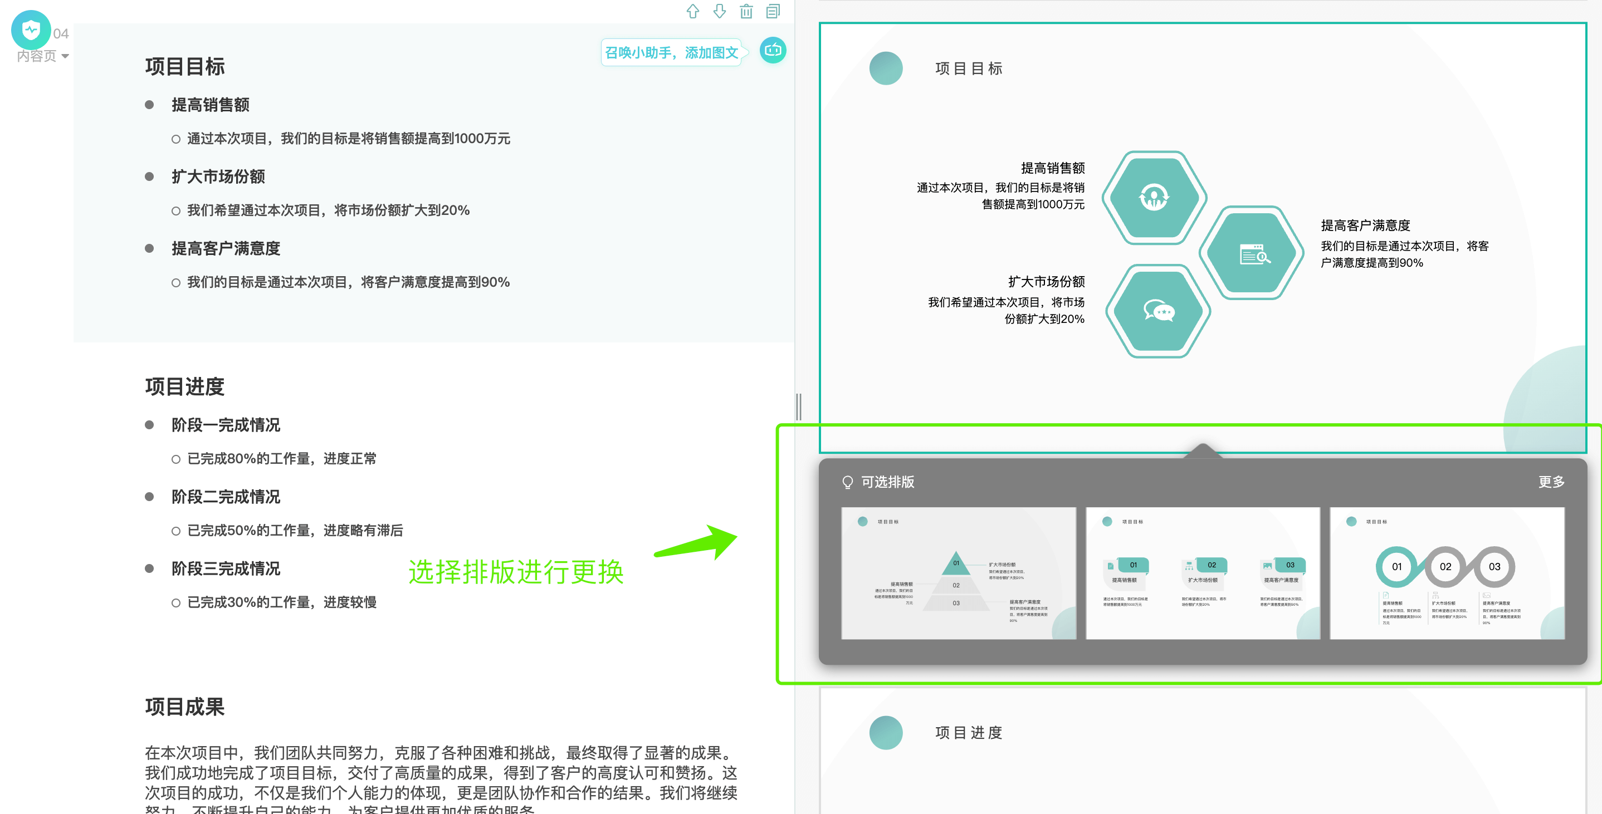Click slide label 提高客户满意度 on the right
Image resolution: width=1602 pixels, height=814 pixels.
1365,225
